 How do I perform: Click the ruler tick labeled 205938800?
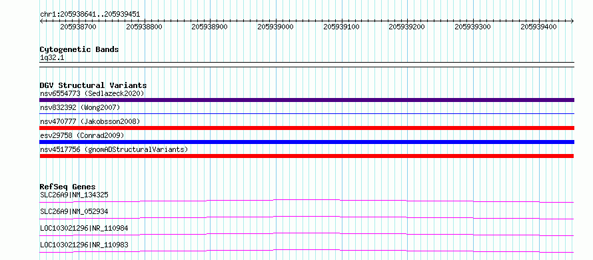(x=144, y=27)
